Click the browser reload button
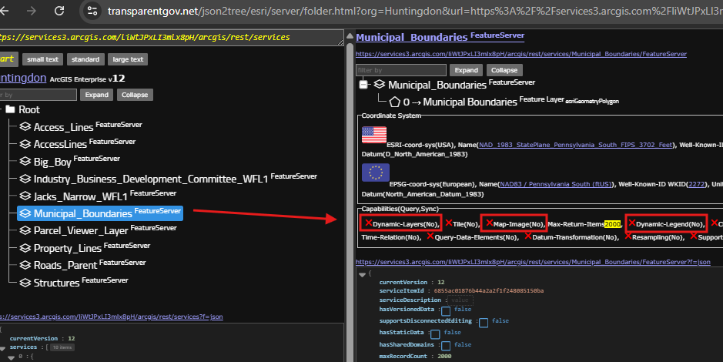 [59, 11]
